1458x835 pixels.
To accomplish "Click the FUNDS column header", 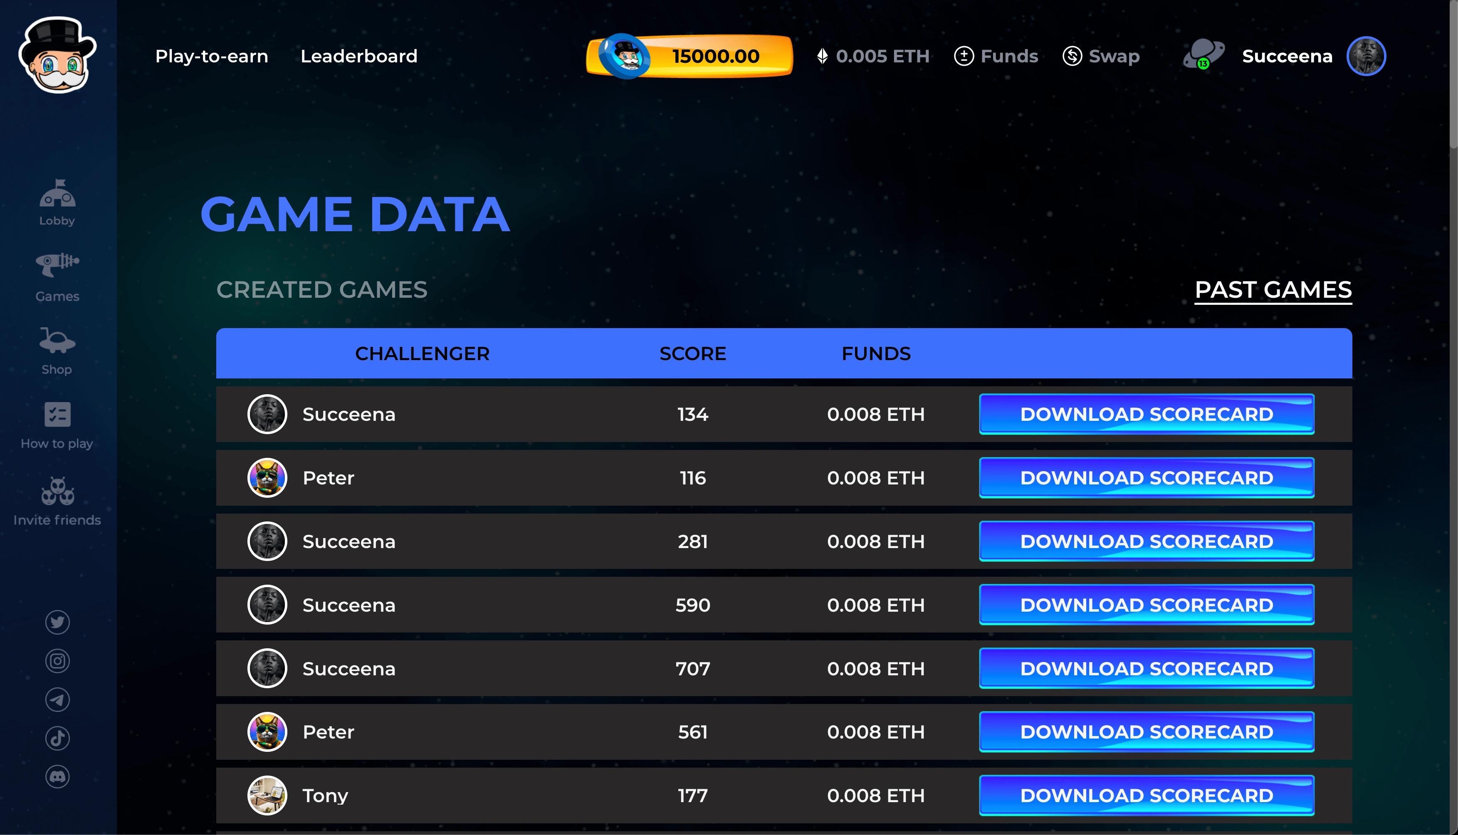I will [876, 353].
